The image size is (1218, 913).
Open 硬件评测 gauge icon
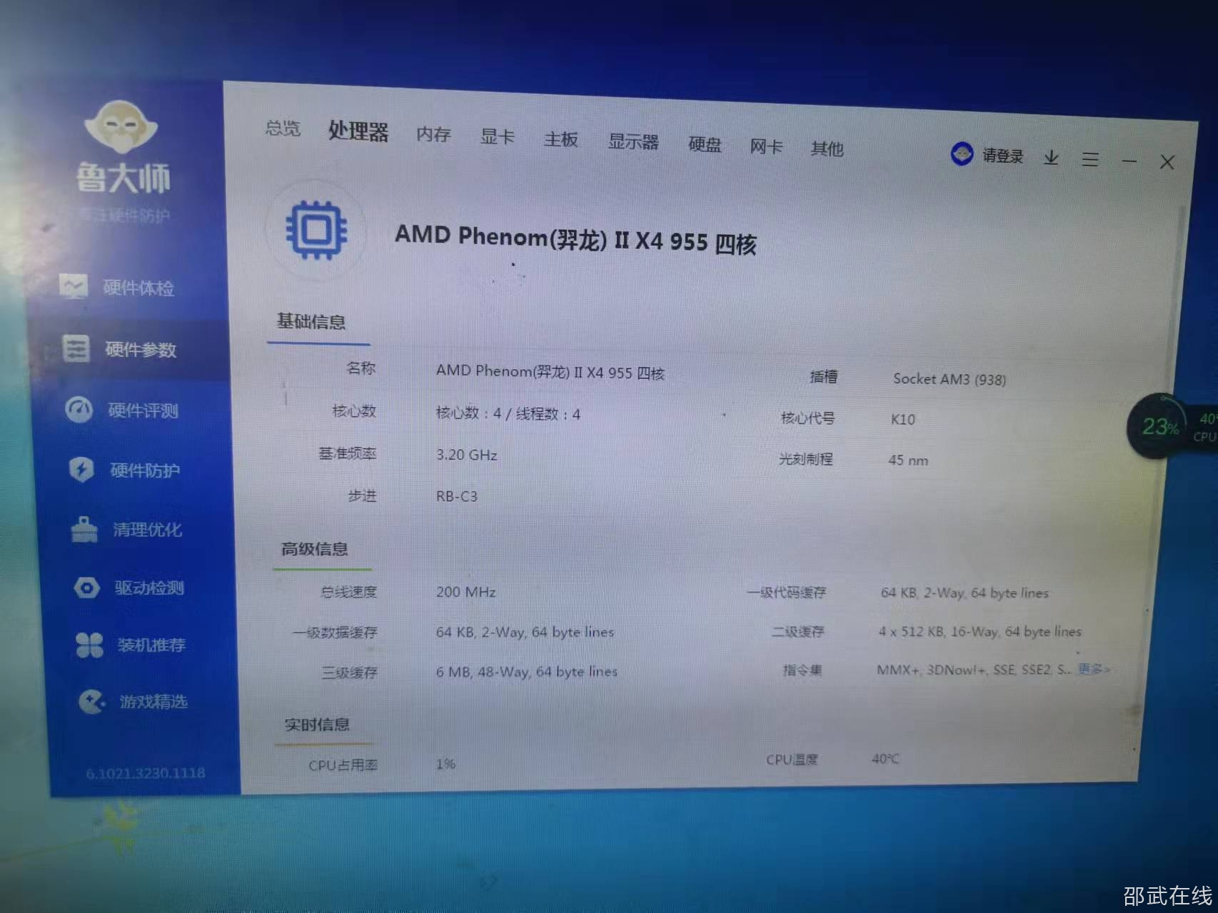coord(79,409)
